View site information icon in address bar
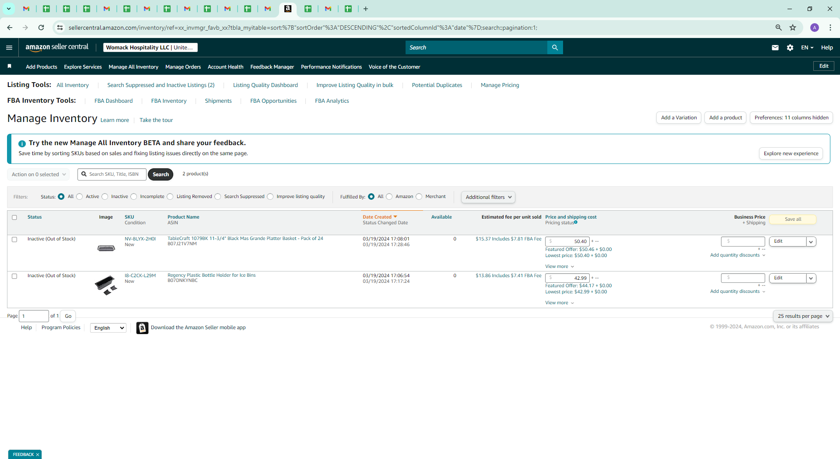 click(60, 28)
